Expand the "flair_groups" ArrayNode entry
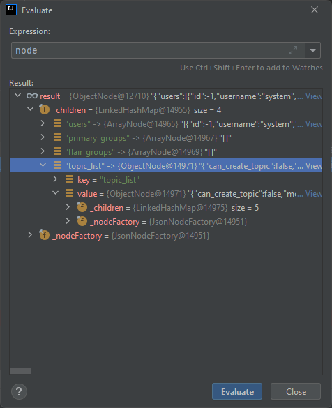This screenshot has width=332, height=408. 43,151
